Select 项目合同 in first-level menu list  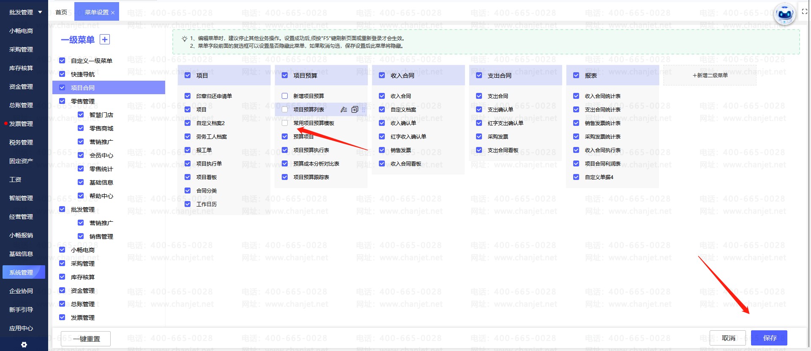click(109, 87)
